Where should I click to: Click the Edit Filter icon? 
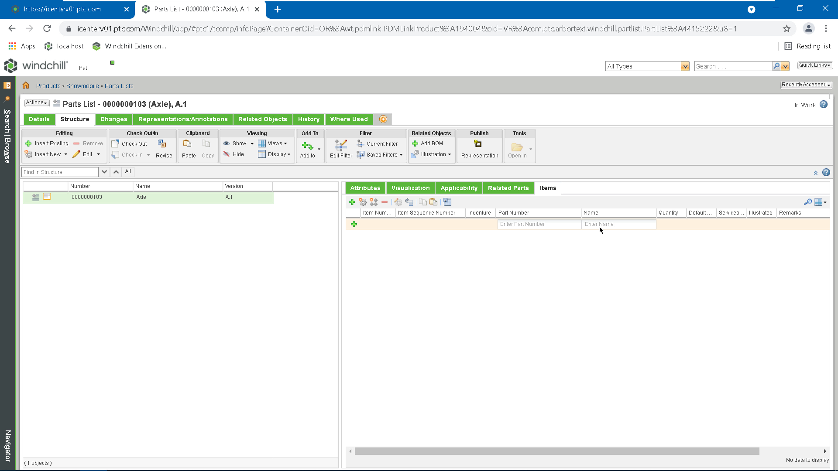tap(341, 145)
